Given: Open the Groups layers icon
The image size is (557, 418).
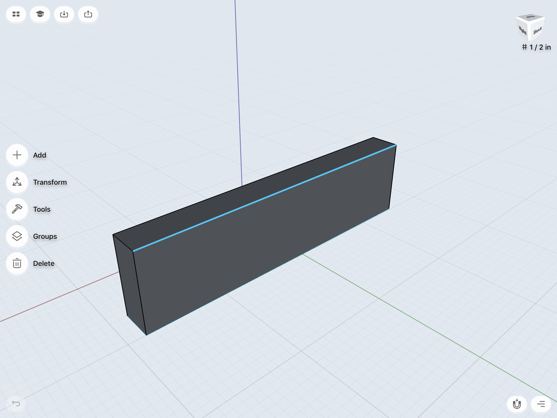Looking at the screenshot, I should click(x=17, y=236).
